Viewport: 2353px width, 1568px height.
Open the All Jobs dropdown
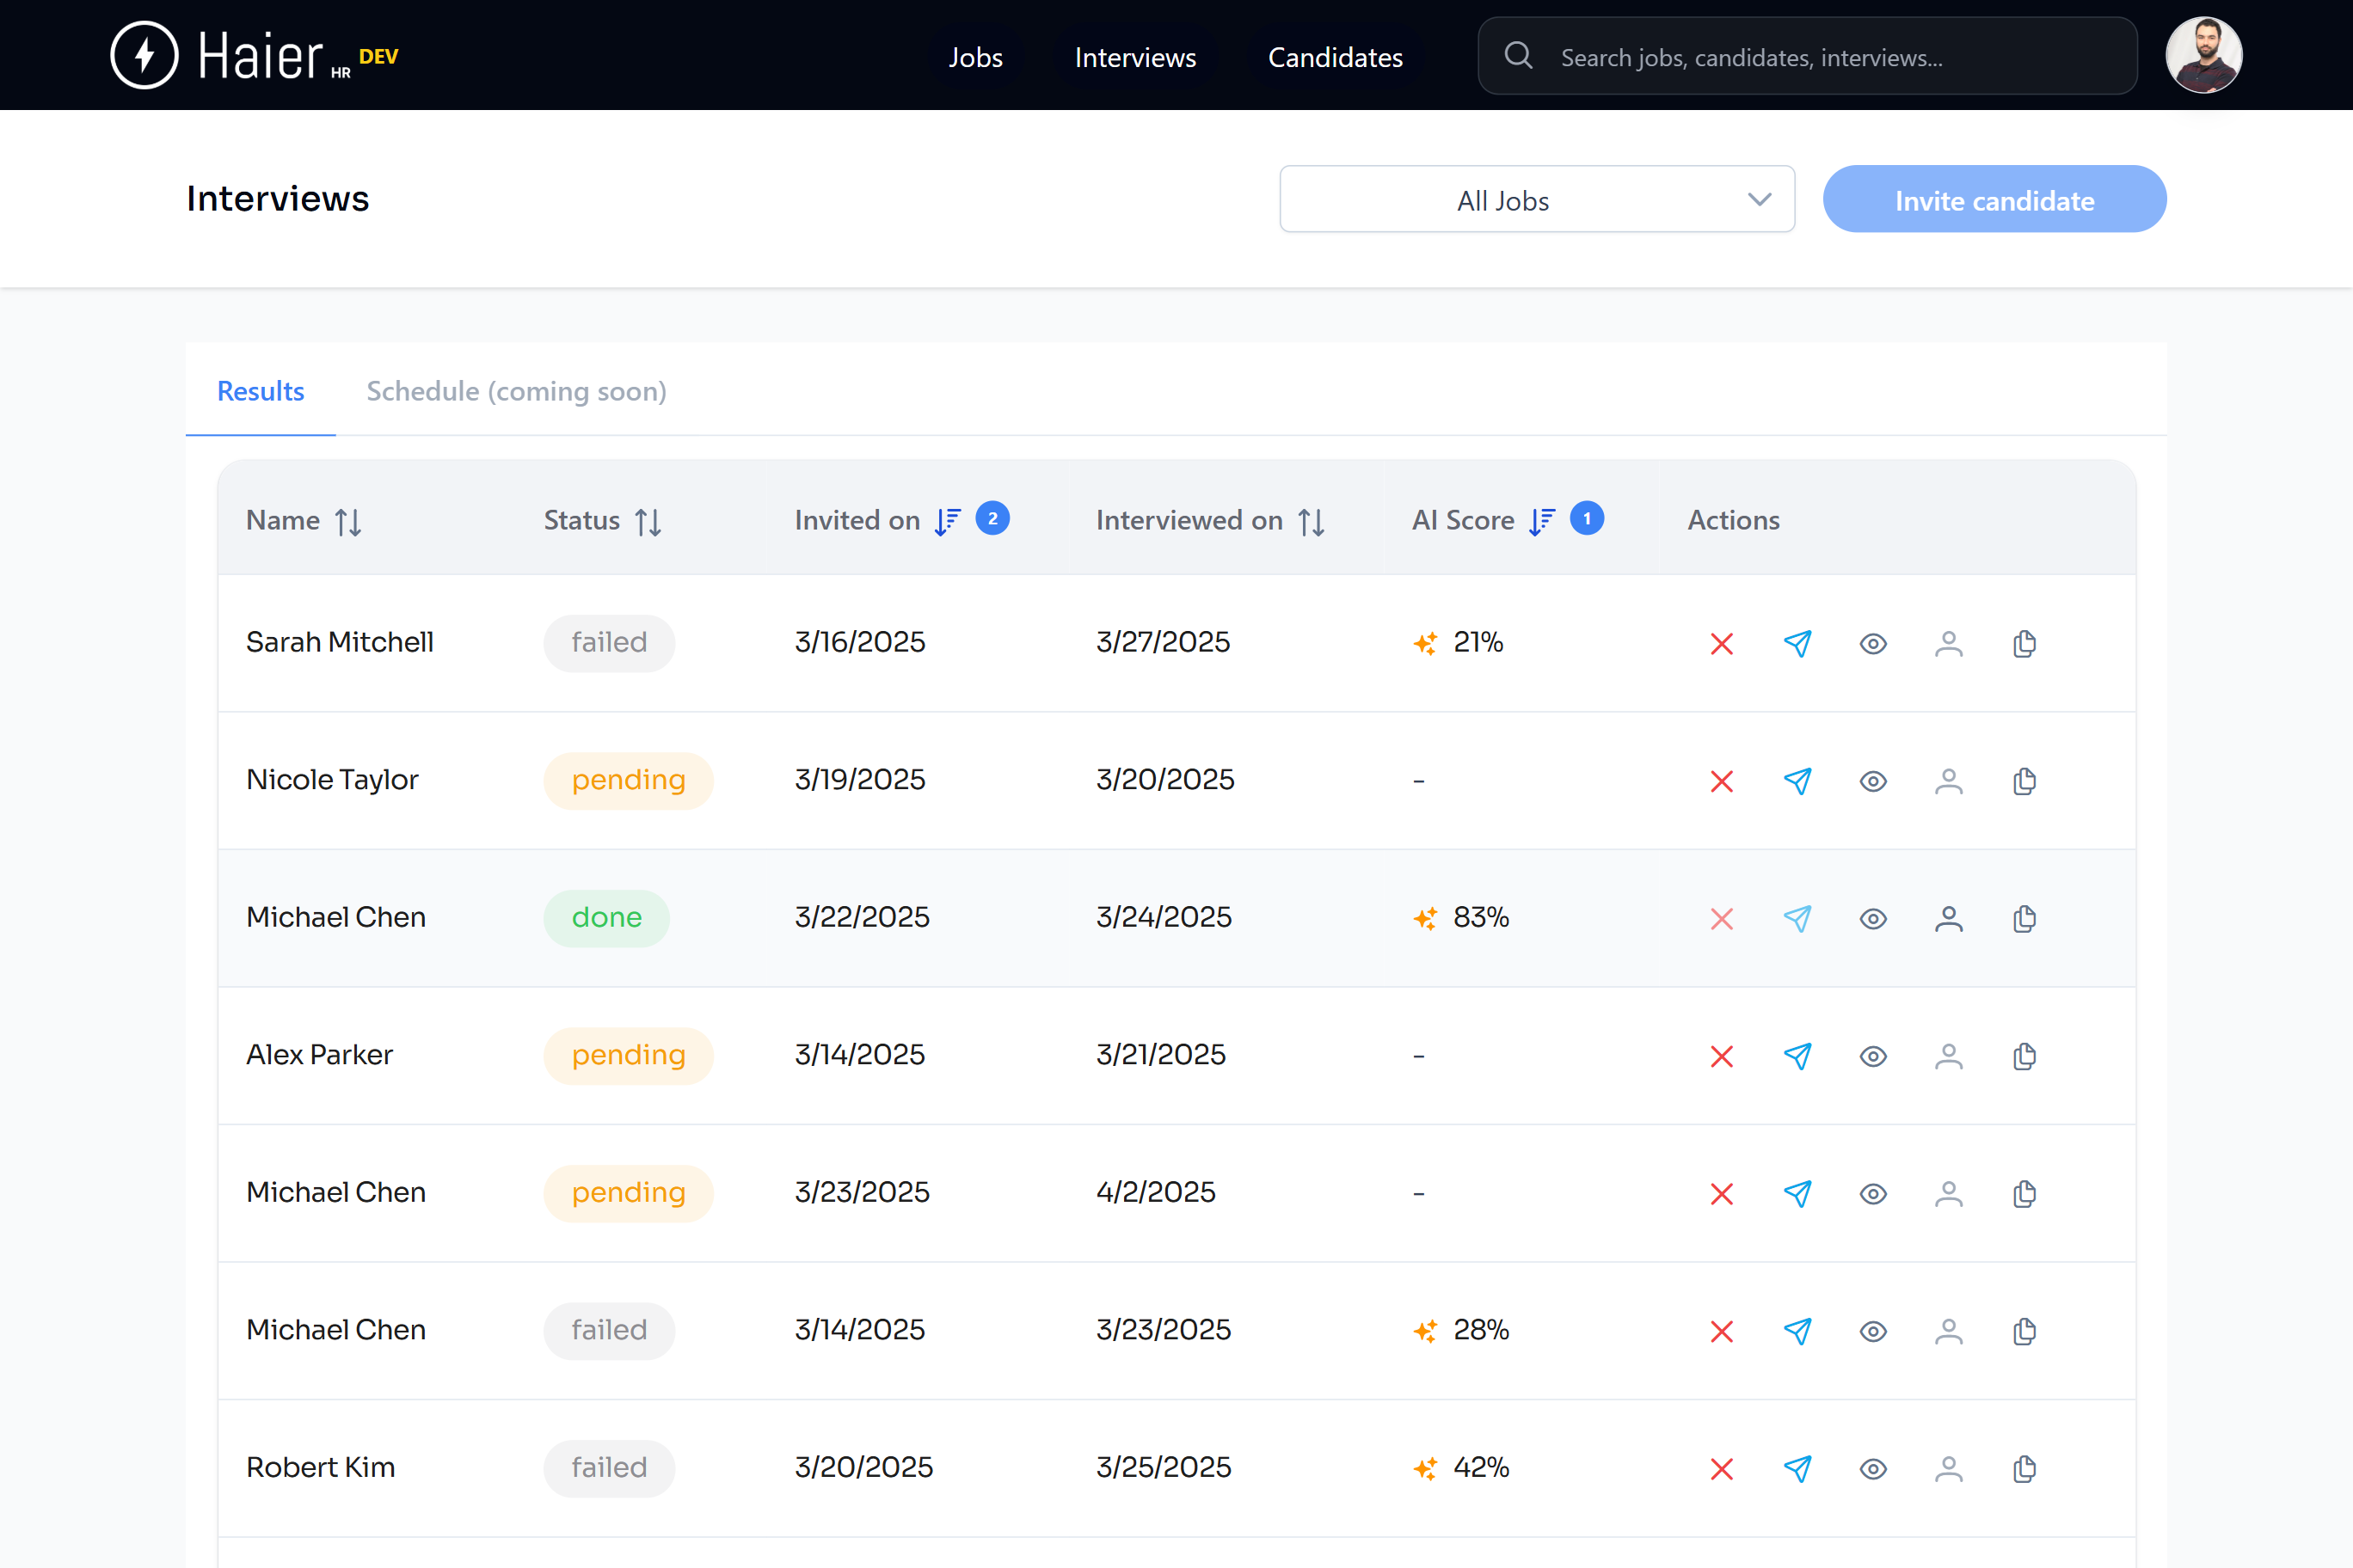tap(1536, 200)
